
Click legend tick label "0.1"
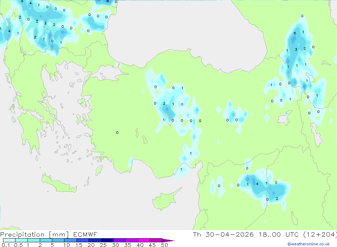point(6,245)
